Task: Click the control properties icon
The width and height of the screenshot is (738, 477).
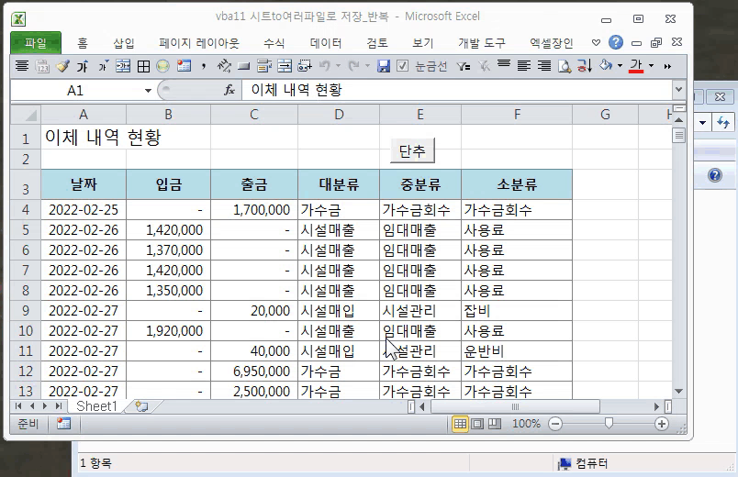Action: pos(264,66)
